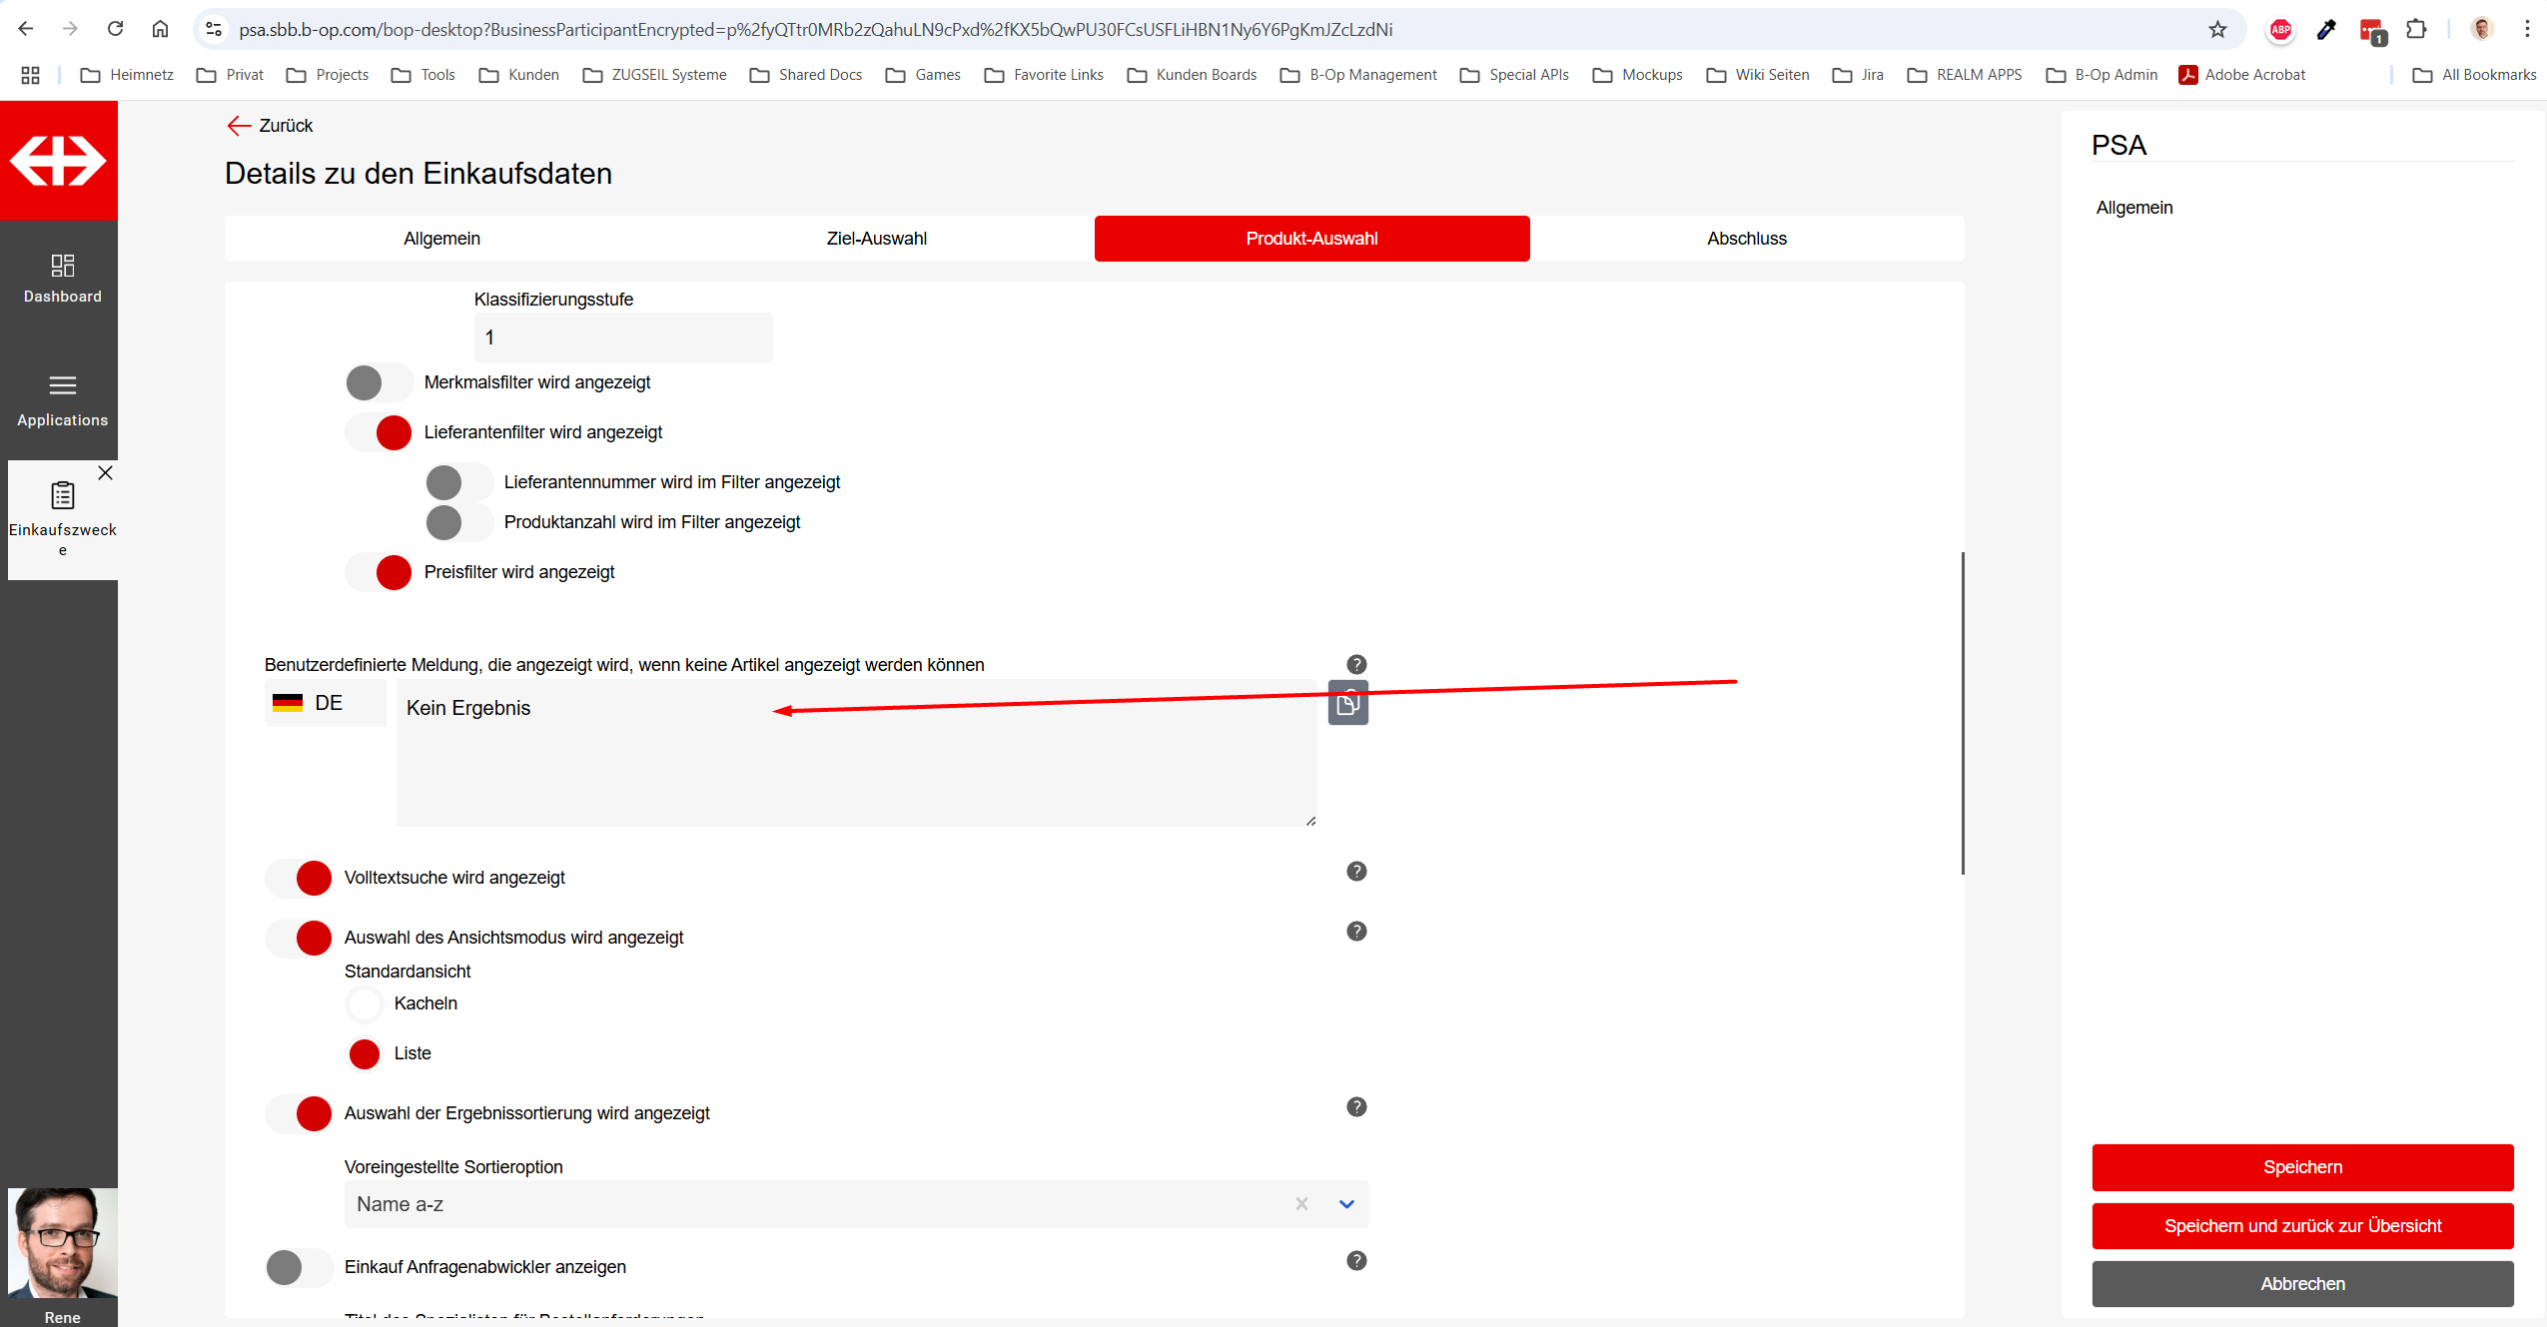2547x1327 pixels.
Task: Open the DE language selector
Action: 325,704
